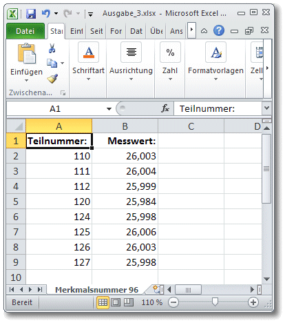Open the Datei tab
This screenshot has height=323, width=285.
(x=25, y=31)
